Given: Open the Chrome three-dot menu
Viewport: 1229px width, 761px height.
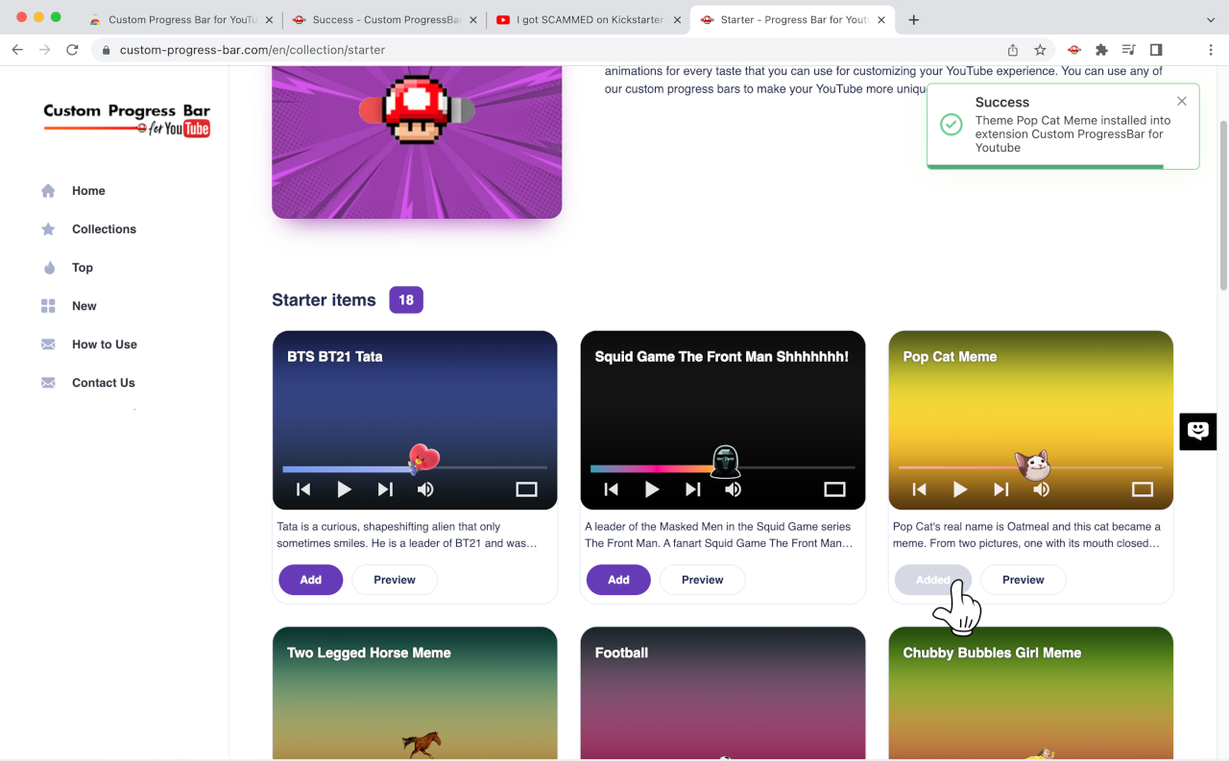Looking at the screenshot, I should [x=1210, y=50].
